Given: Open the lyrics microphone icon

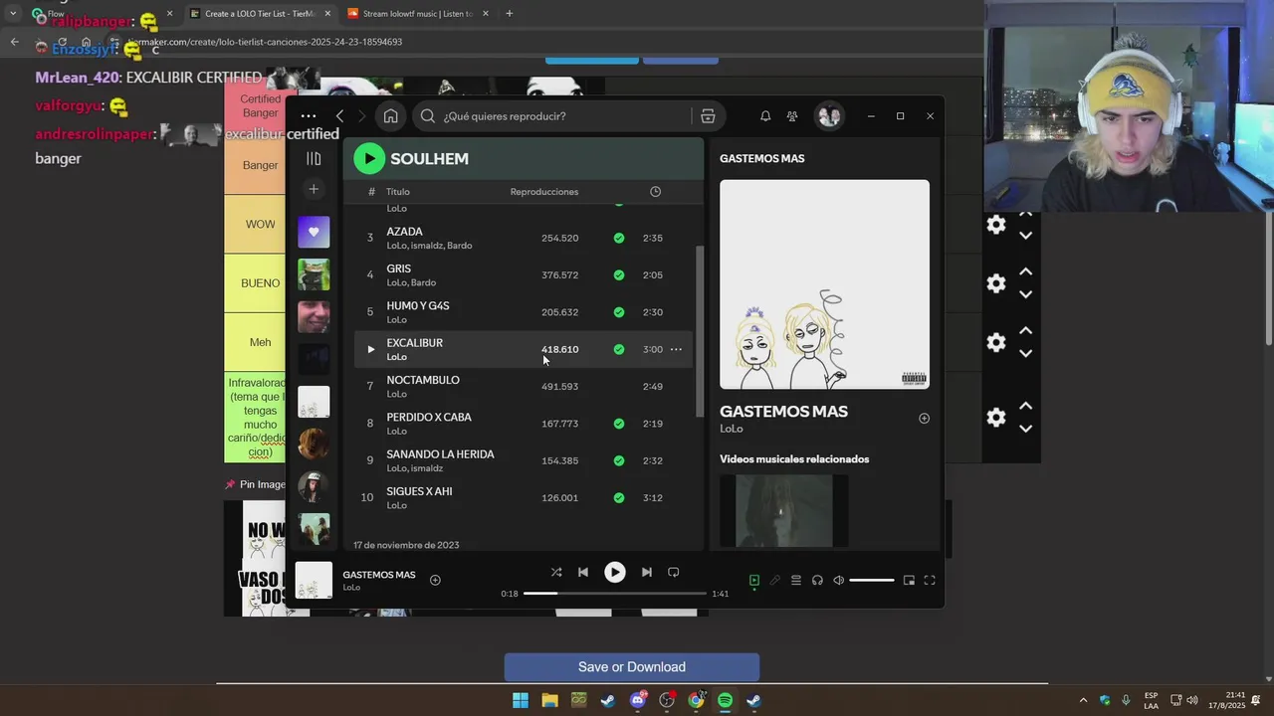Looking at the screenshot, I should [x=774, y=581].
